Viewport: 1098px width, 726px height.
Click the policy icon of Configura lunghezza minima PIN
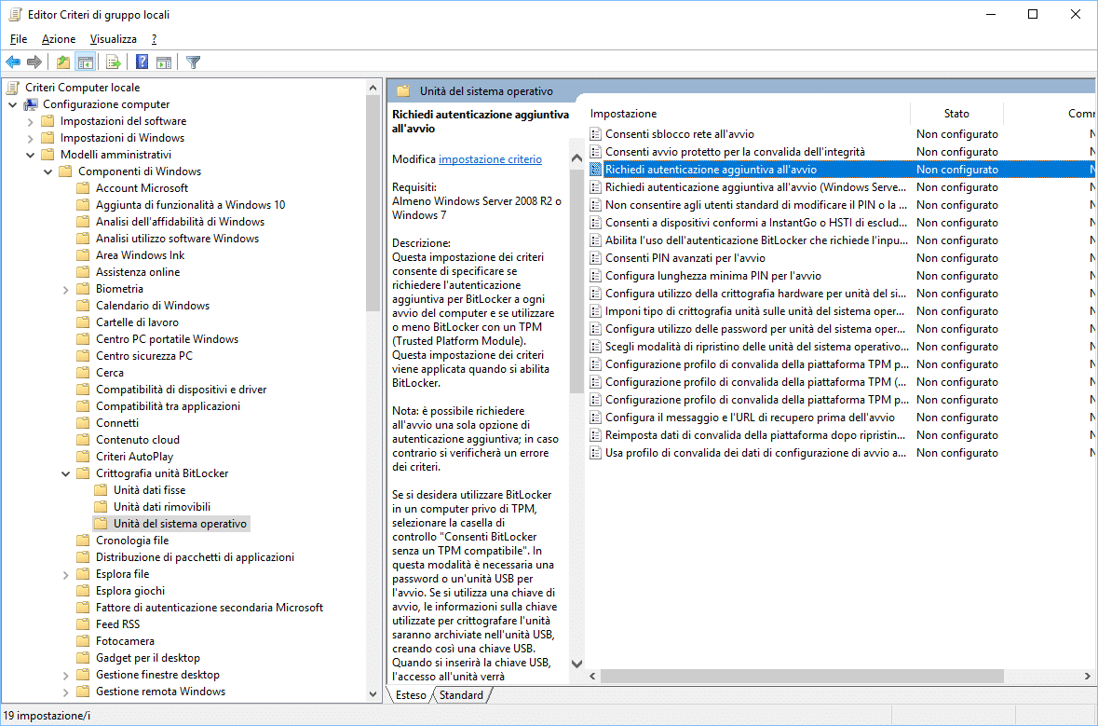click(x=595, y=276)
